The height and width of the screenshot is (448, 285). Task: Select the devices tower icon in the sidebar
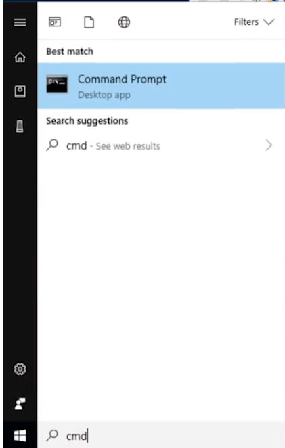pyautogui.click(x=20, y=127)
